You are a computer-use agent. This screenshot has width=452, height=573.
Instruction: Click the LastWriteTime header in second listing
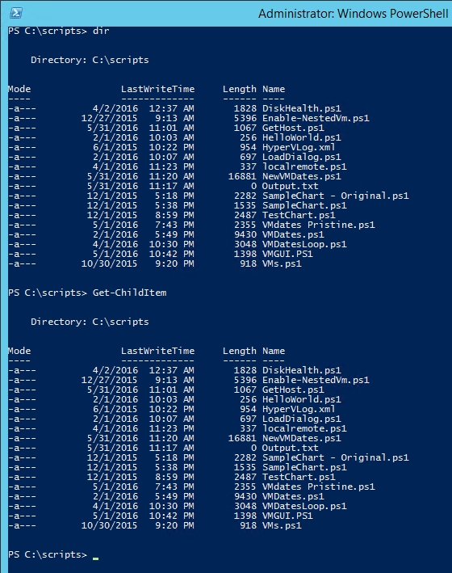tap(157, 351)
